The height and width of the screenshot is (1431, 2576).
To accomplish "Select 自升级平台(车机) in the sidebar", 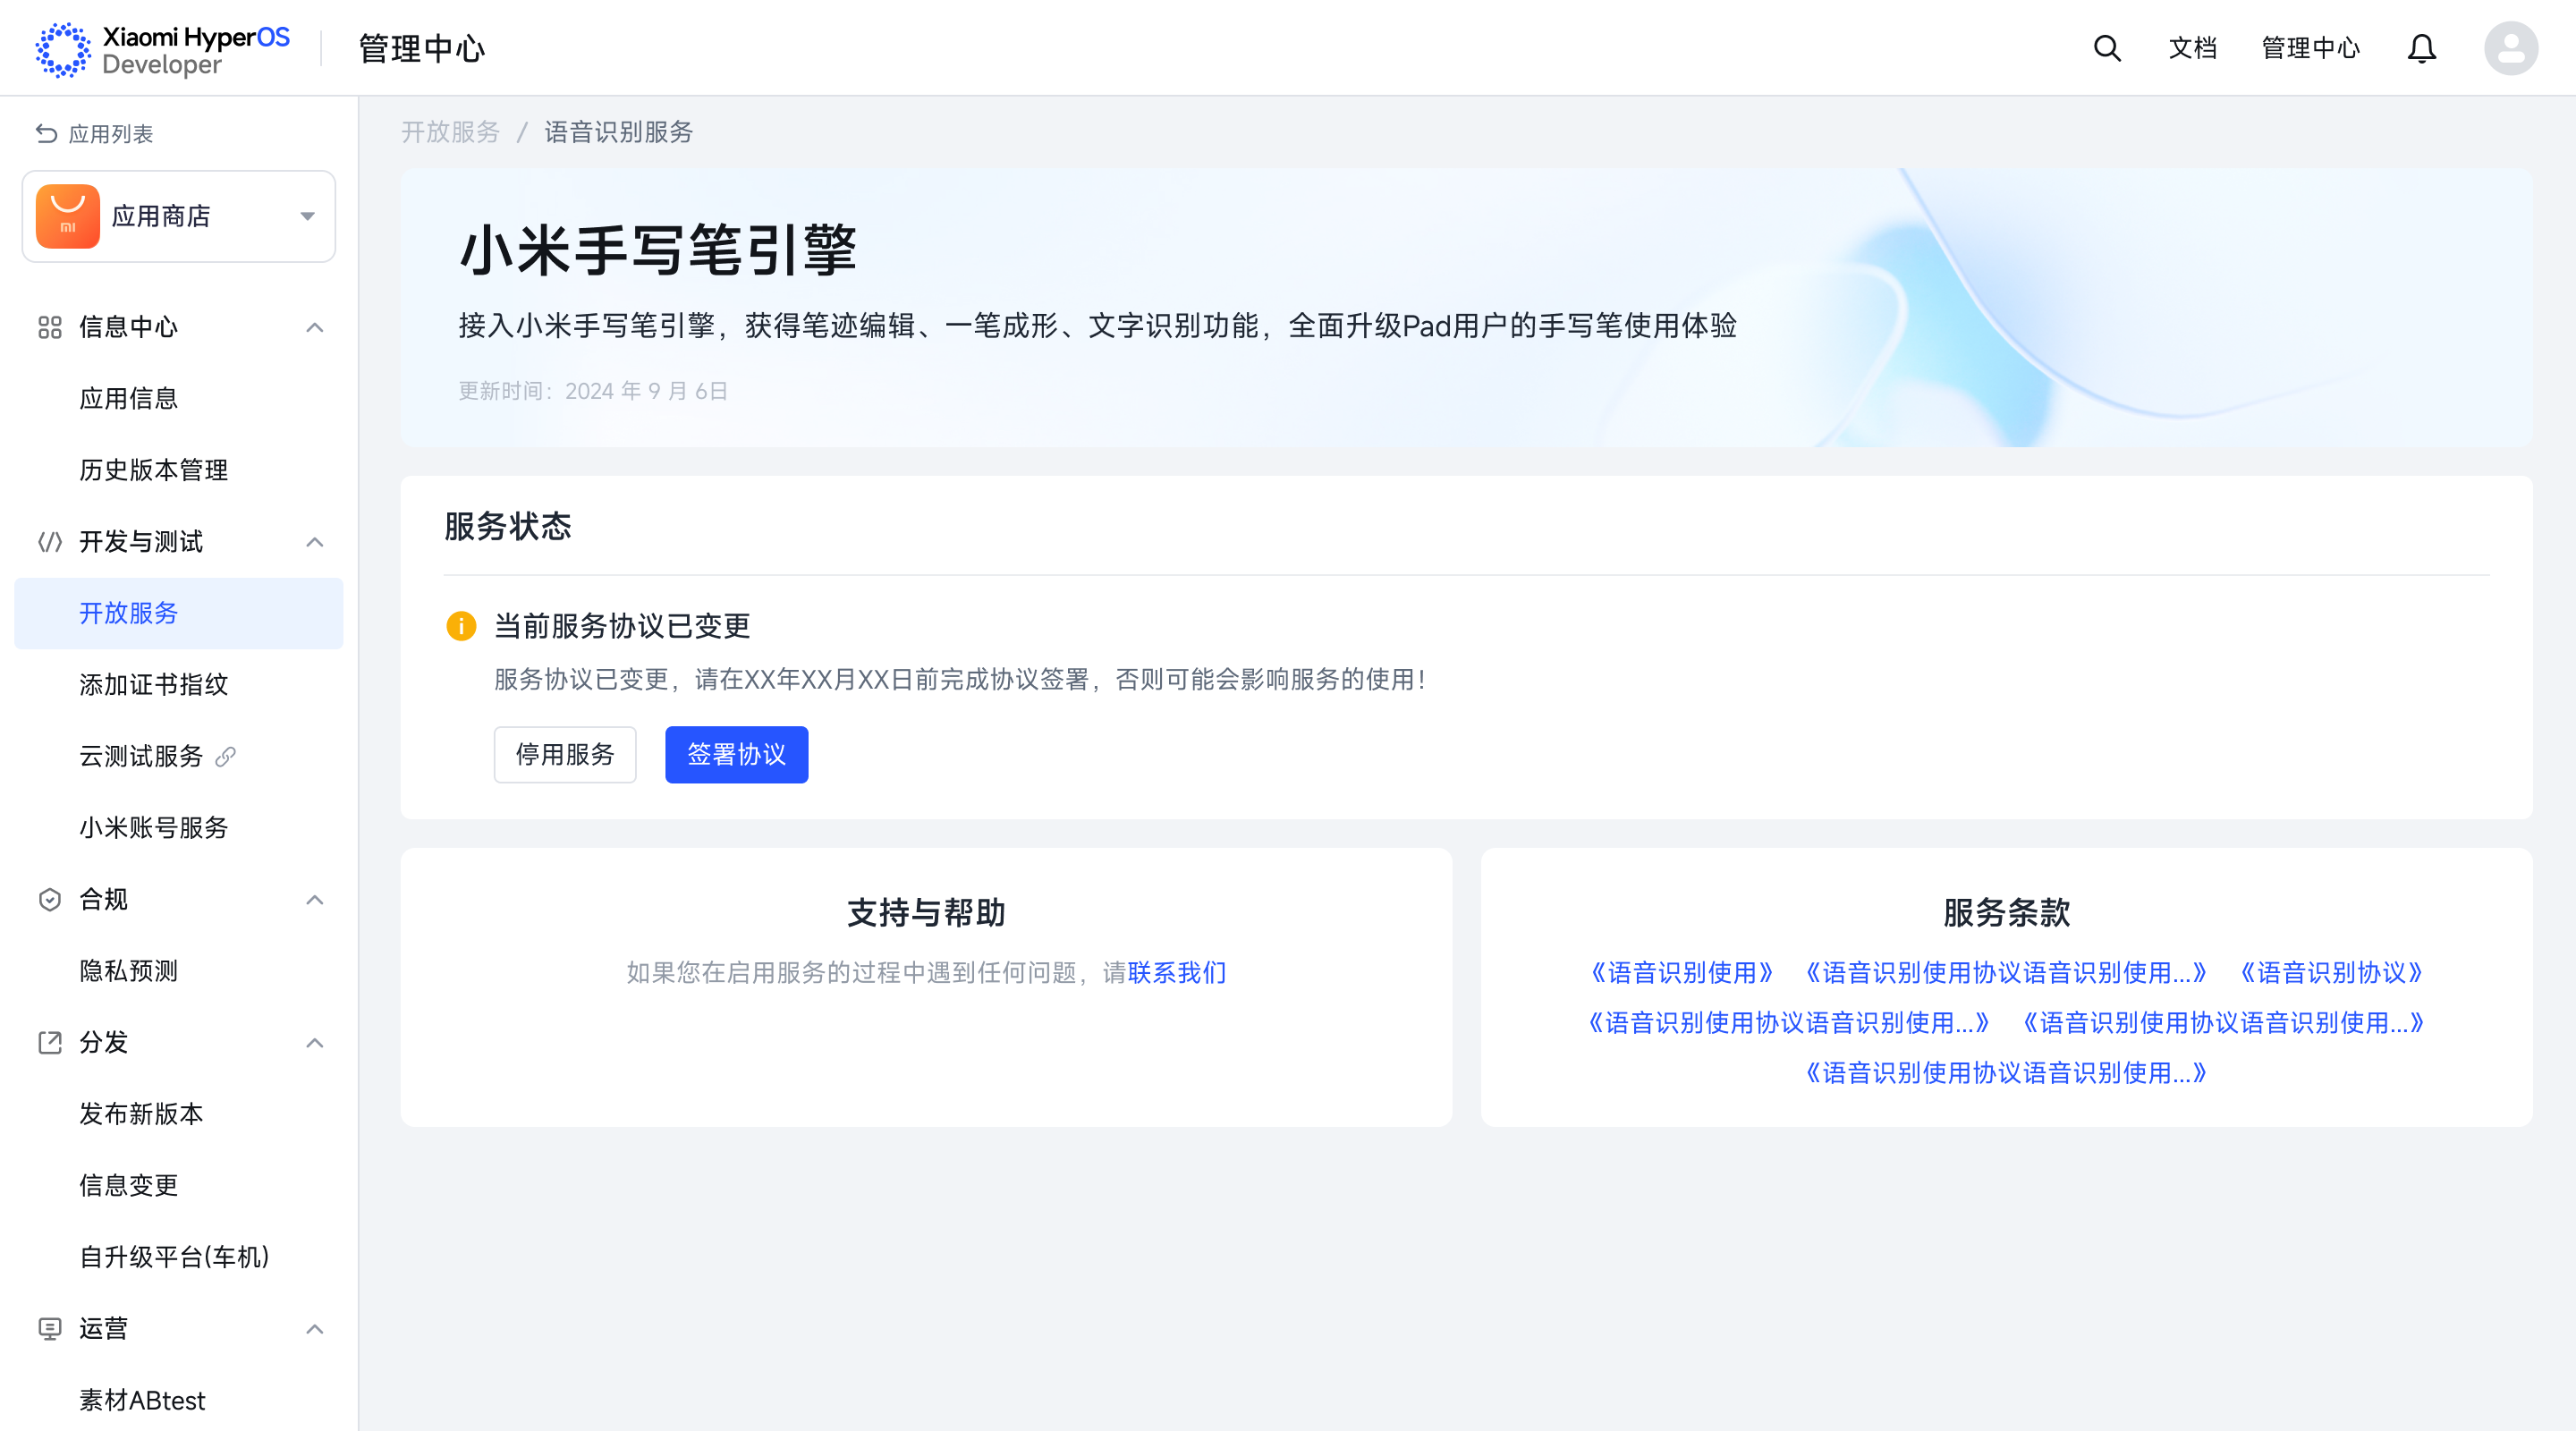I will point(179,1257).
